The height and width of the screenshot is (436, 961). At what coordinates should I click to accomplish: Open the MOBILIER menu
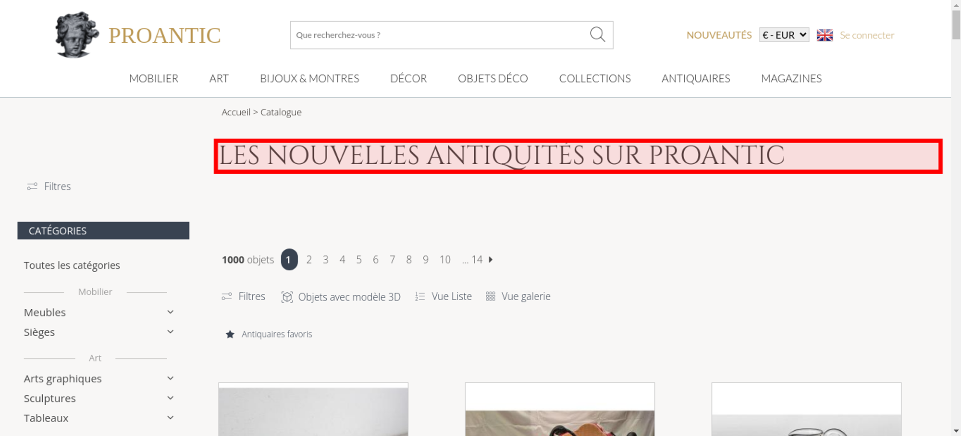[154, 78]
